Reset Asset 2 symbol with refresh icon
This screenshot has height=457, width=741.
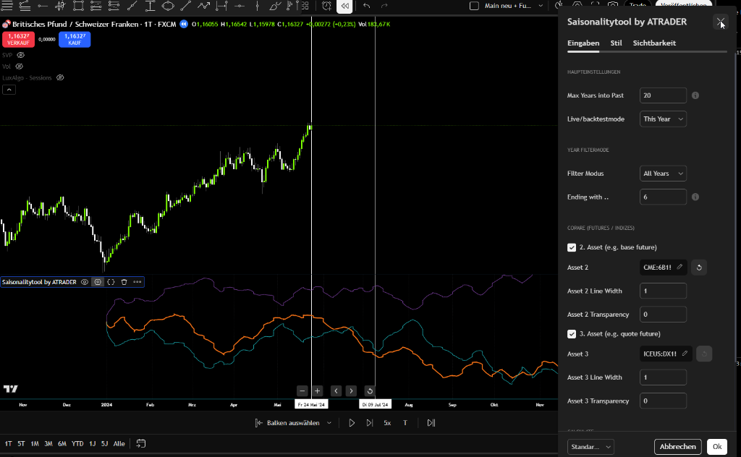coord(699,268)
